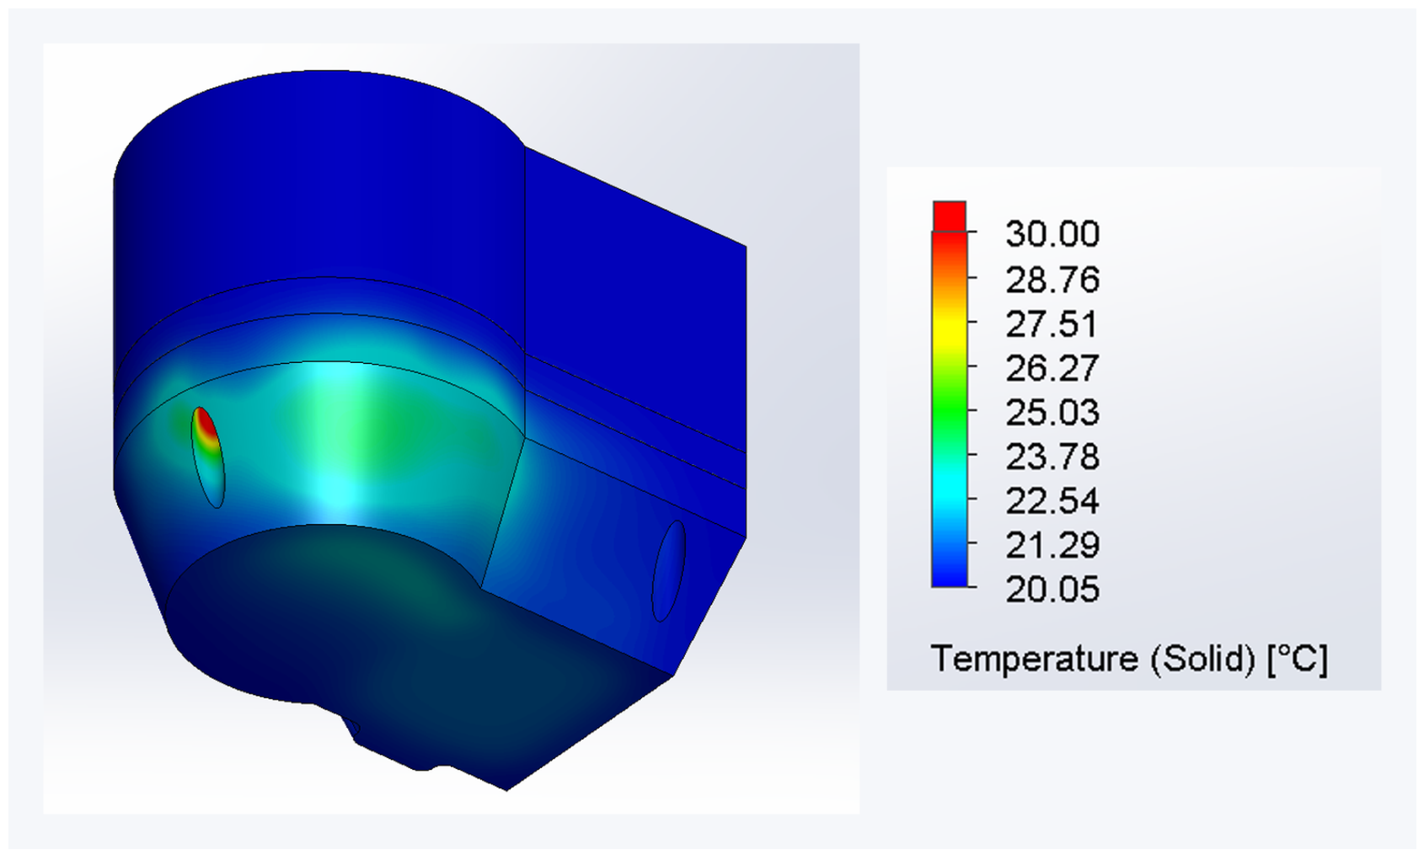Click the Temperature (Solid) [°C] legend title
Image resolution: width=1424 pixels, height=855 pixels.
pos(1129,659)
